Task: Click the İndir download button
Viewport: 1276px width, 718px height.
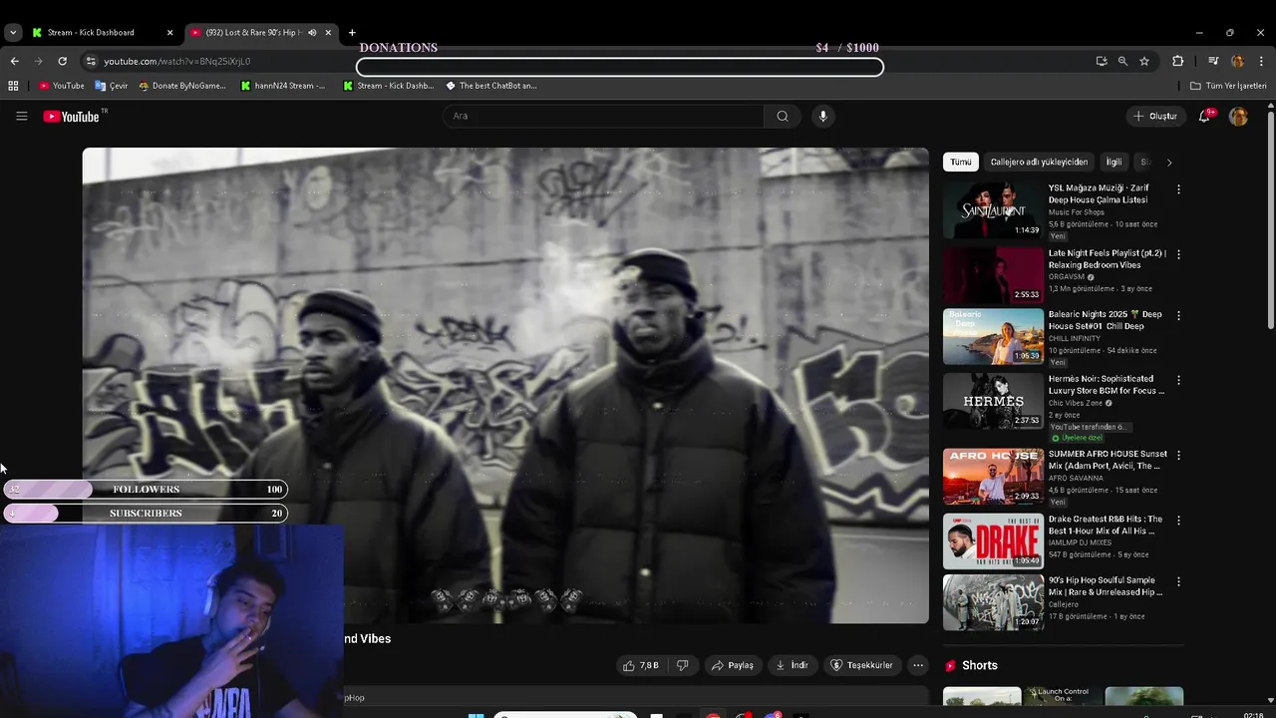Action: pos(792,665)
